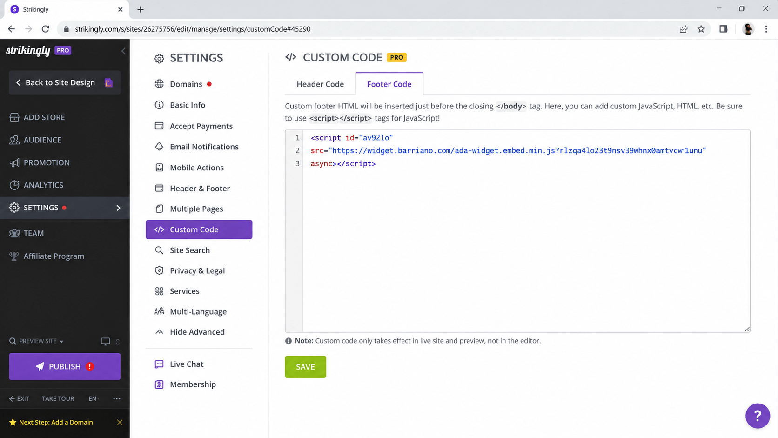Start the Take Tour guide
This screenshot has height=438, width=778.
(58, 398)
